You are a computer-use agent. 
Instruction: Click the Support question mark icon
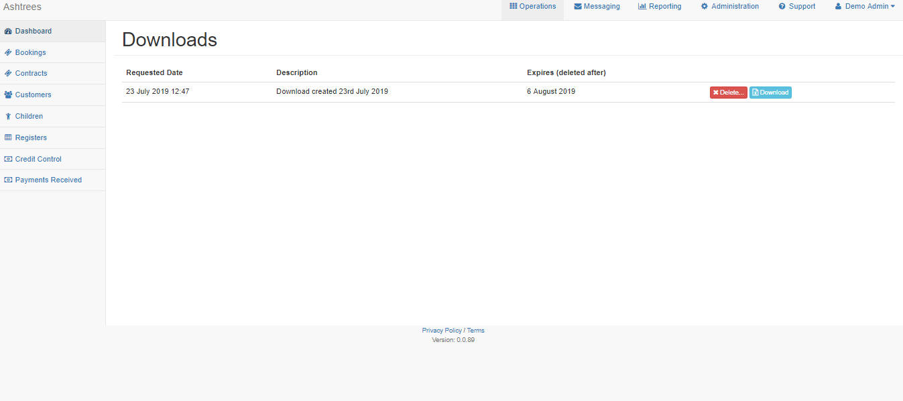coord(782,7)
